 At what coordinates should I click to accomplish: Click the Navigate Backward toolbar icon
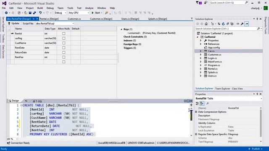[x=6, y=13]
